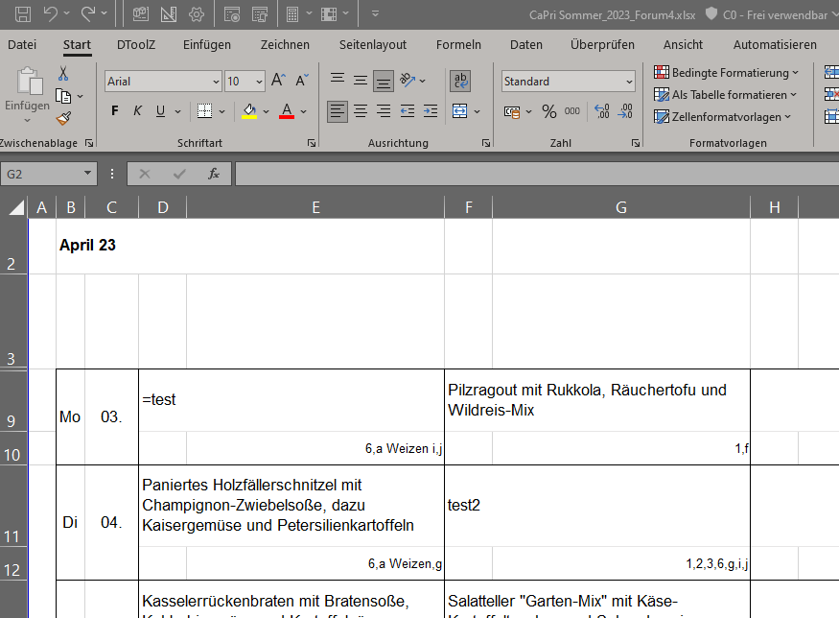The image size is (839, 618).
Task: Open the font size dropdown showing 10
Action: [x=259, y=82]
